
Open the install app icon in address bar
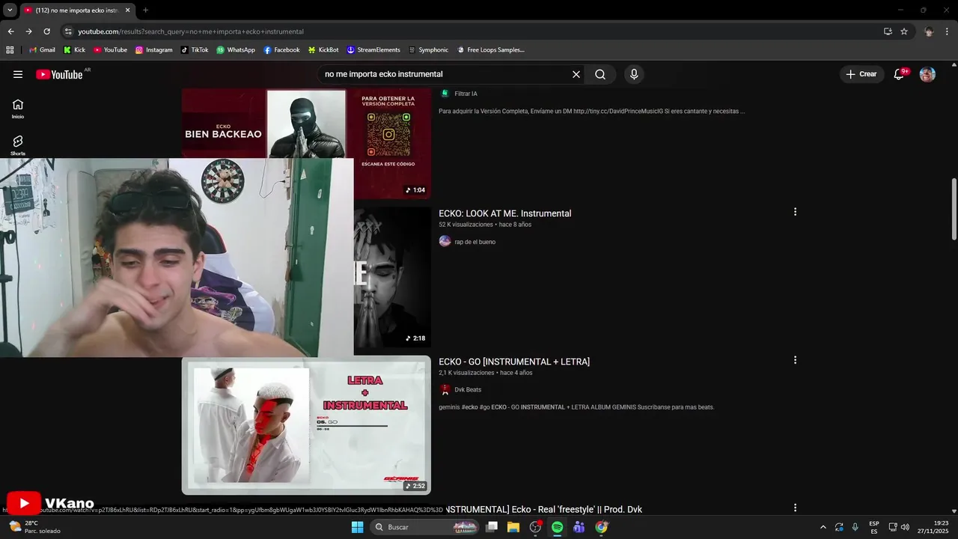pos(888,31)
